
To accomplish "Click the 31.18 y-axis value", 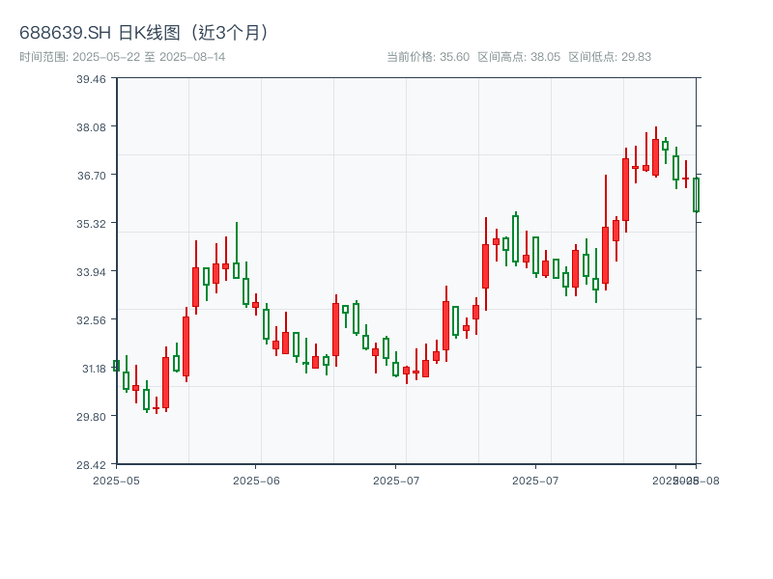I will (94, 369).
